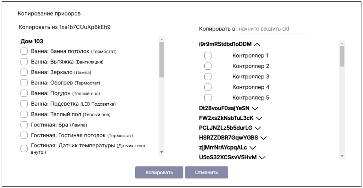
Task: Check the Контроллер 1 checkbox
Action: 208,55
